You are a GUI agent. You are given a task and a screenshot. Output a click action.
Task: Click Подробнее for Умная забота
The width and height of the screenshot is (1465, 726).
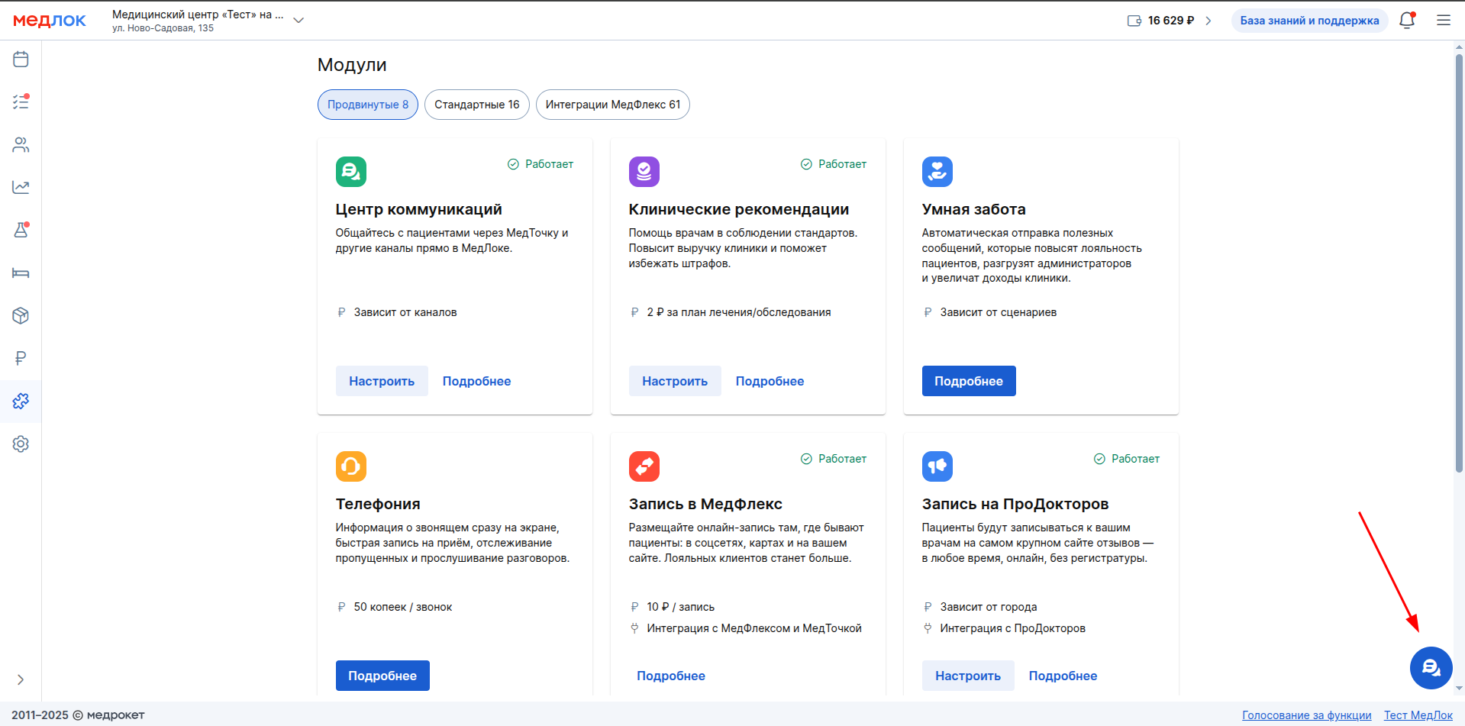click(969, 381)
